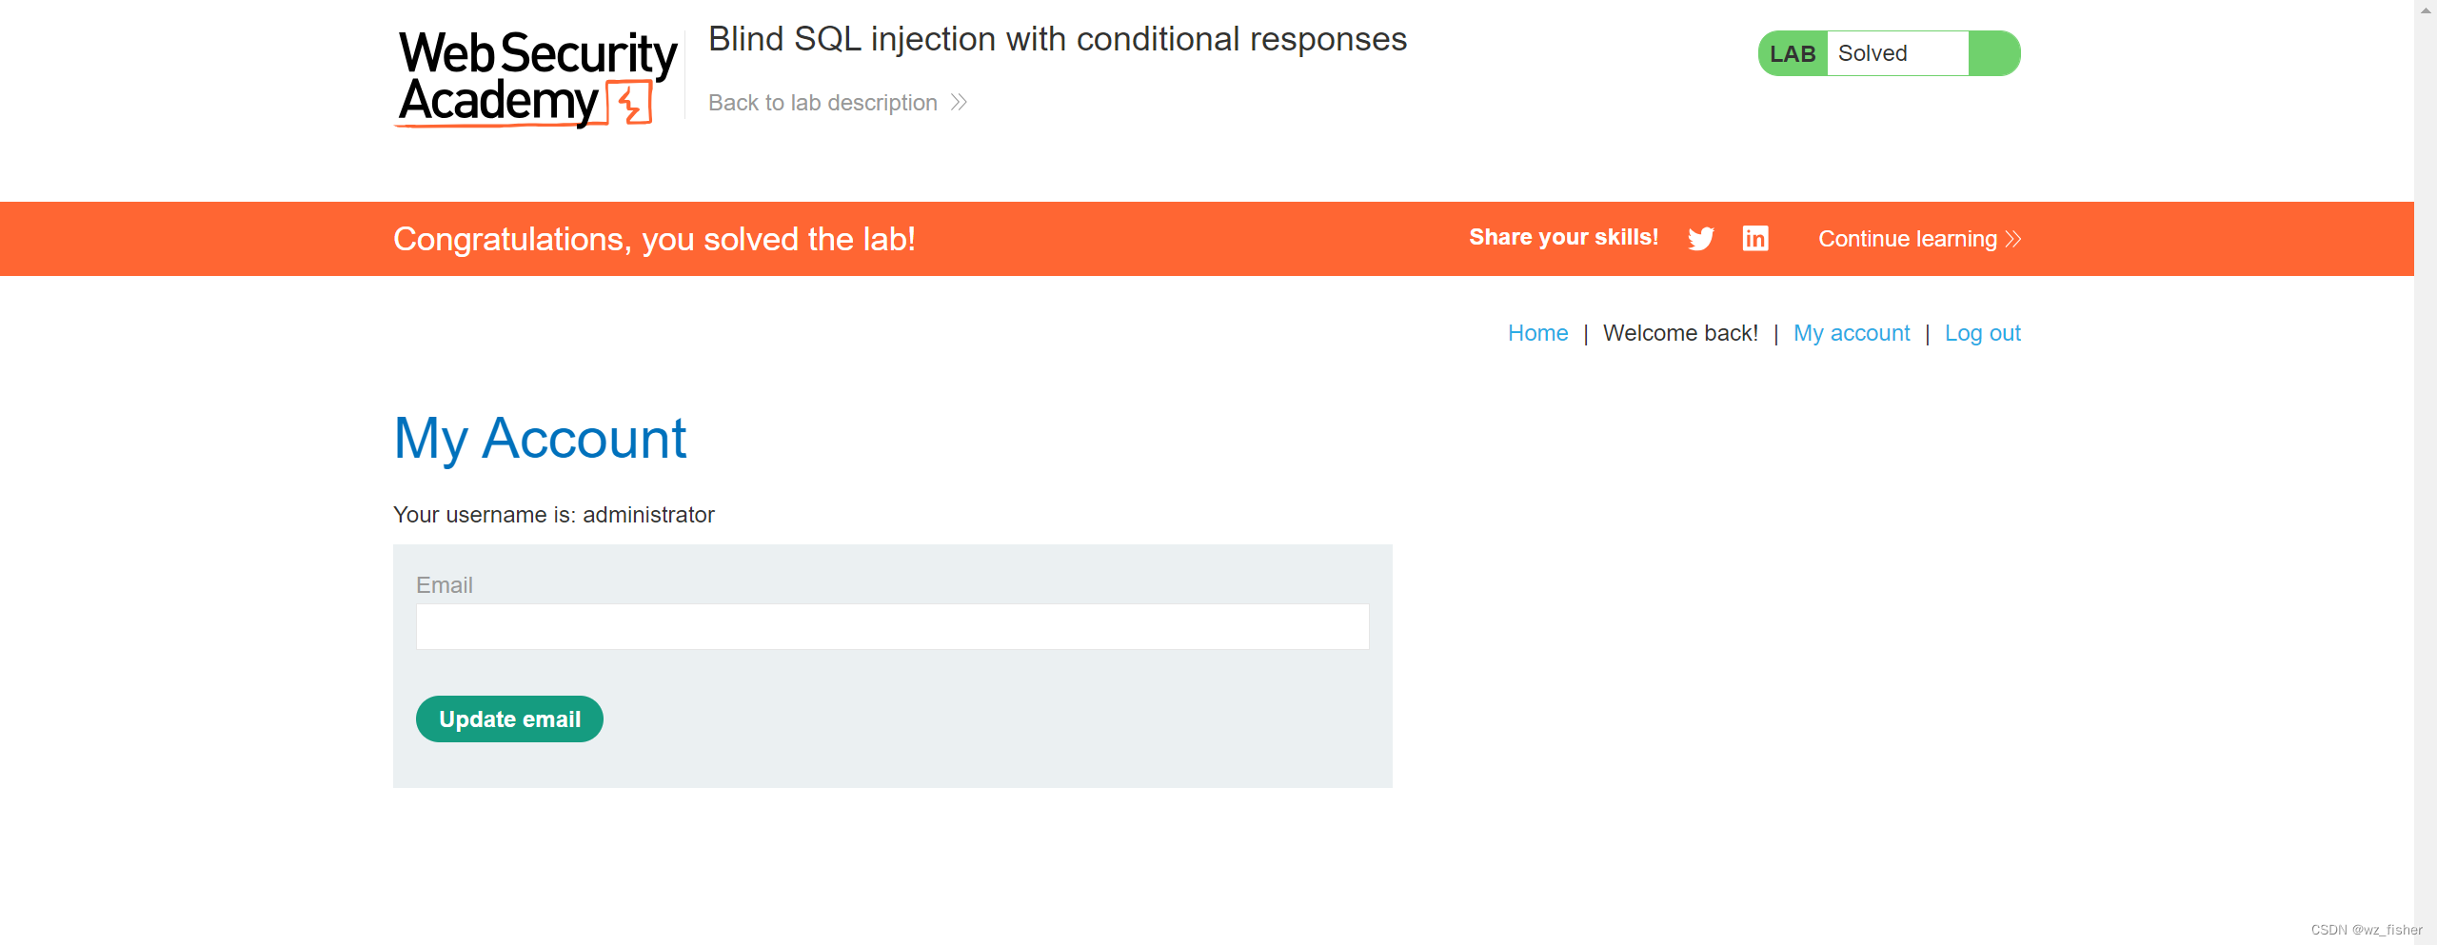Click the Log out link

point(1983,333)
